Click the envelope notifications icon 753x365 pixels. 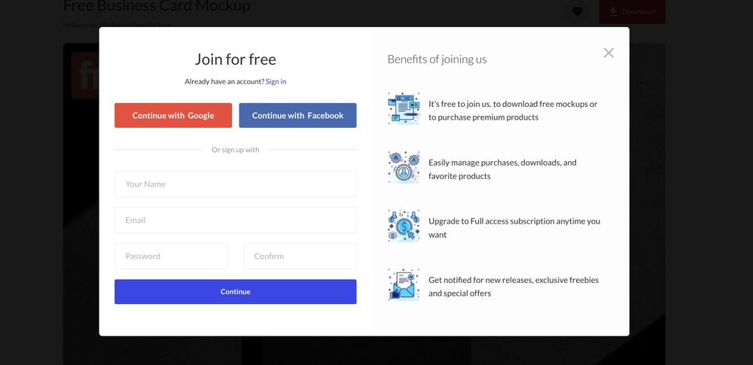click(x=404, y=284)
